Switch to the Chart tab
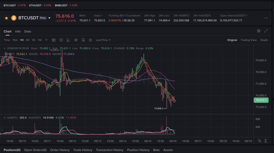274x153 pixels. pyautogui.click(x=8, y=31)
